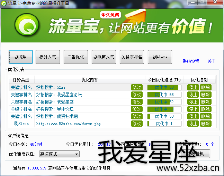The width and height of the screenshot is (224, 176).
Task: Delete the 我爱星座 keyword task
Action: coord(205,102)
